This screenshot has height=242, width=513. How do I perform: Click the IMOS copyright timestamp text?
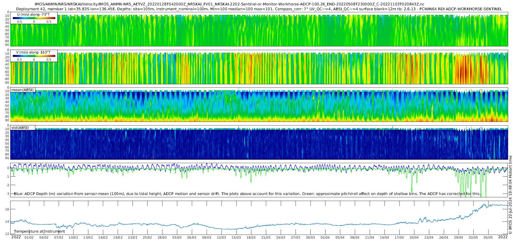click(510, 195)
